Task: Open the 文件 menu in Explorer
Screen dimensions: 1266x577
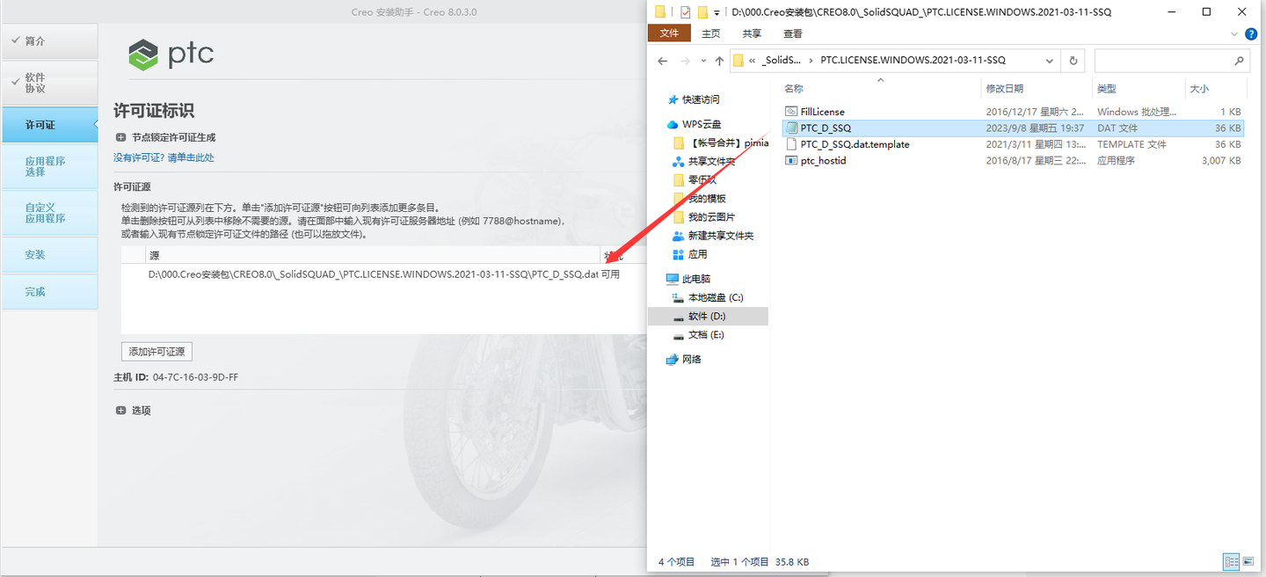Action: click(669, 33)
